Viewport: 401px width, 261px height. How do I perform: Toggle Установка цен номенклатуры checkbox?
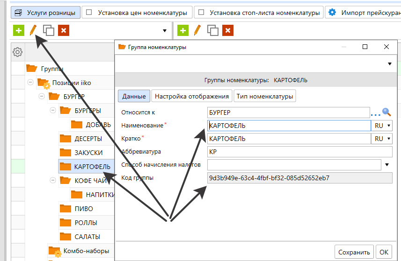(x=89, y=12)
